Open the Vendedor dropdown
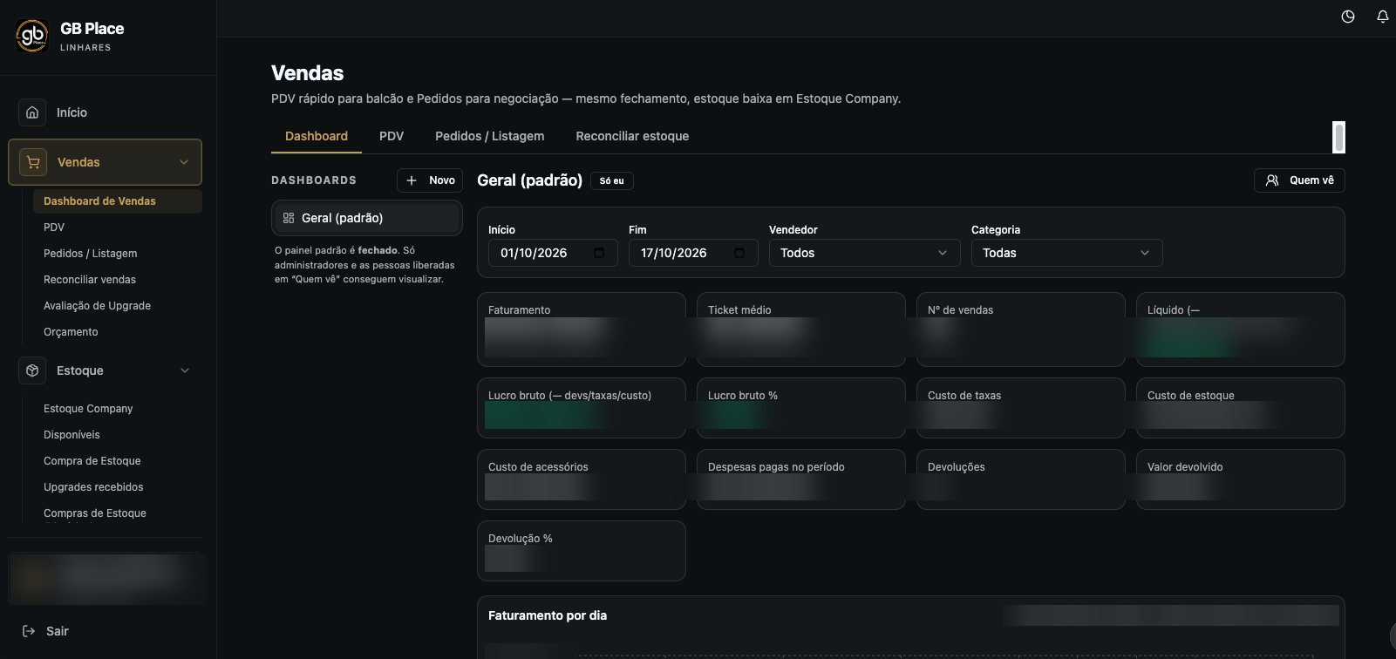Image resolution: width=1396 pixels, height=659 pixels. [864, 253]
